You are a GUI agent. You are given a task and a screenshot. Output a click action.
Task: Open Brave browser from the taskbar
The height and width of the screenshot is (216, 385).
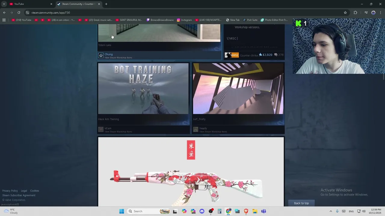[246, 211]
